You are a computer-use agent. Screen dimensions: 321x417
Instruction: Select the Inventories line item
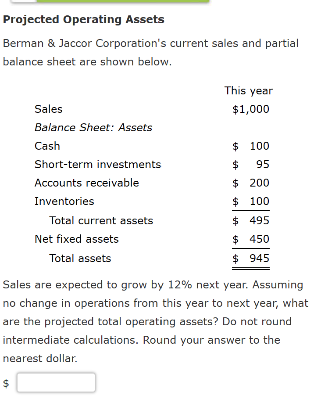pos(64,201)
